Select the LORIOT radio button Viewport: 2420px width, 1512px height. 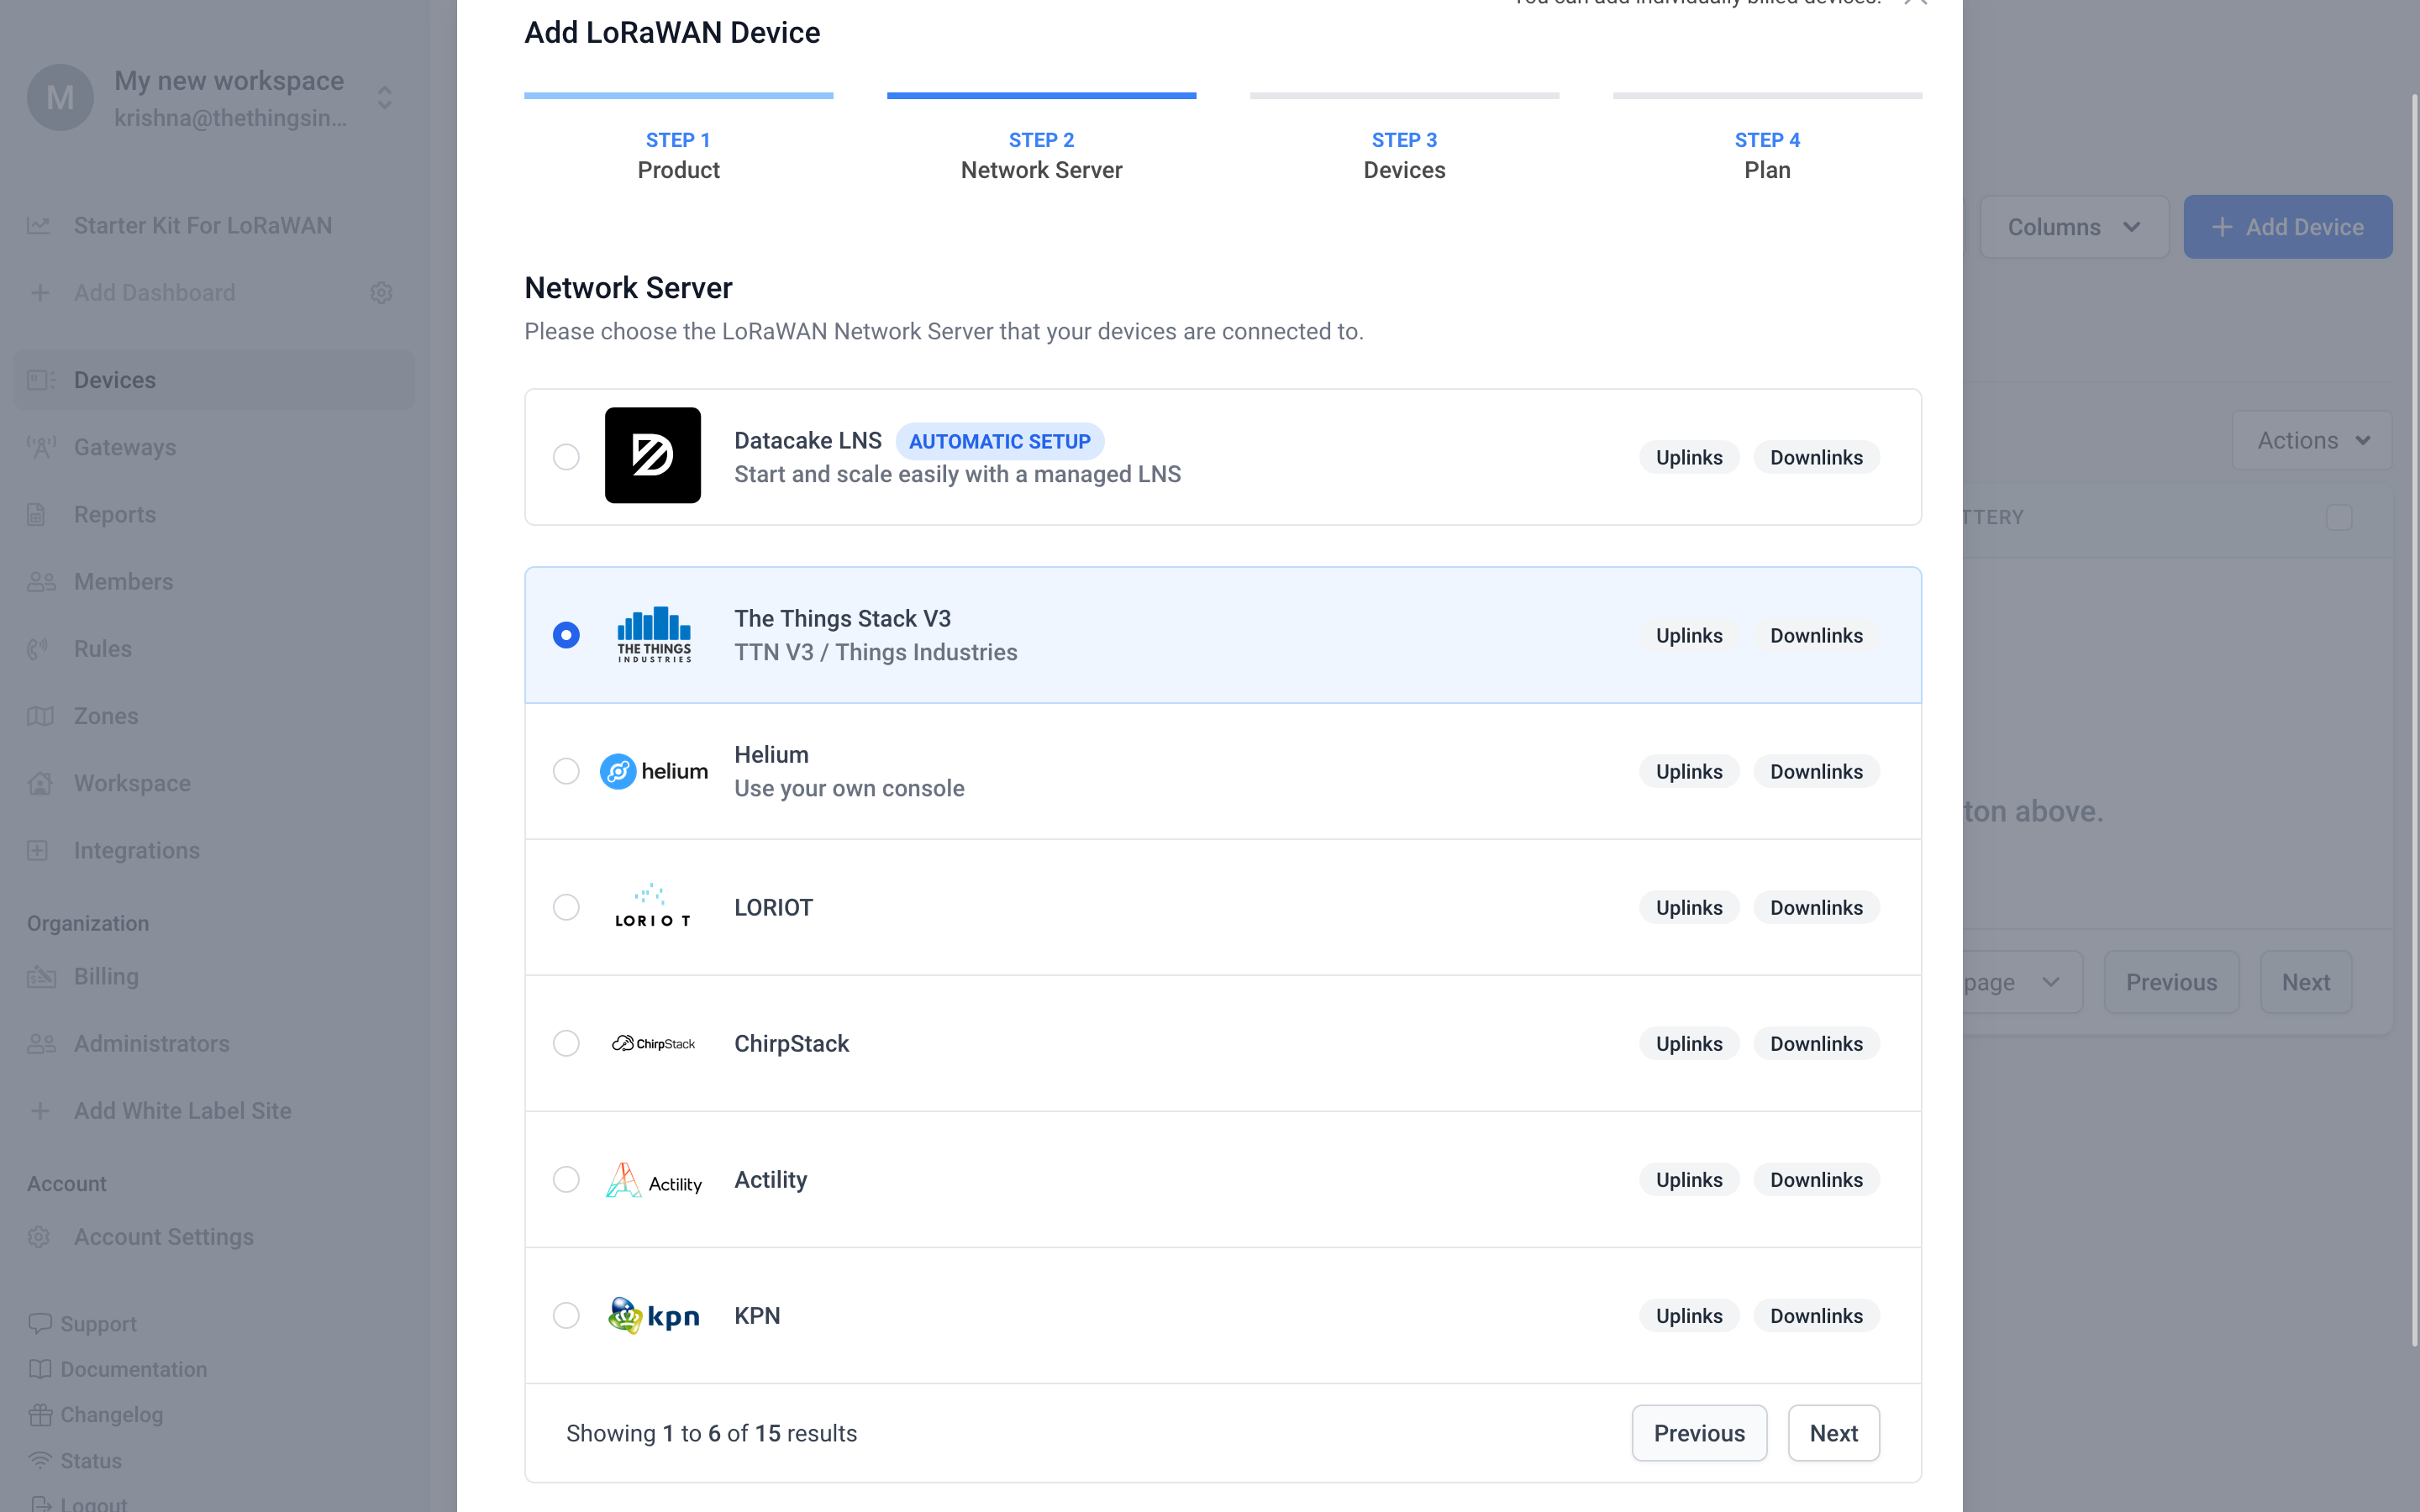(566, 907)
